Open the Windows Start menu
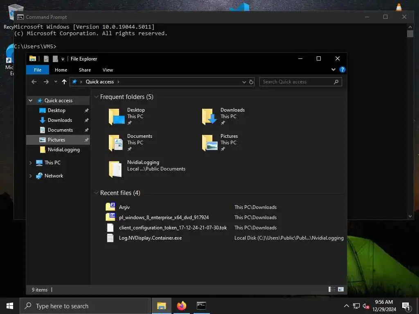Viewport: 419px width, 314px height. 10,306
